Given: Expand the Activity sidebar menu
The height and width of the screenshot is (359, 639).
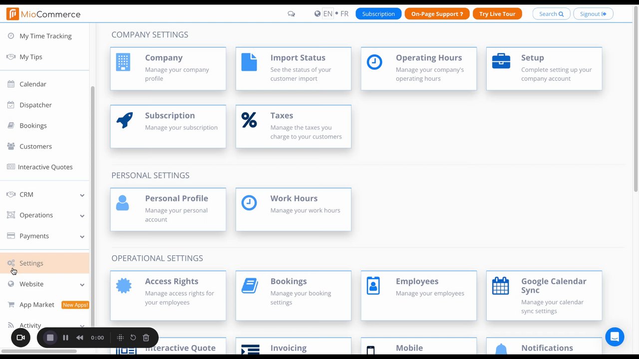Looking at the screenshot, I should [x=82, y=326].
